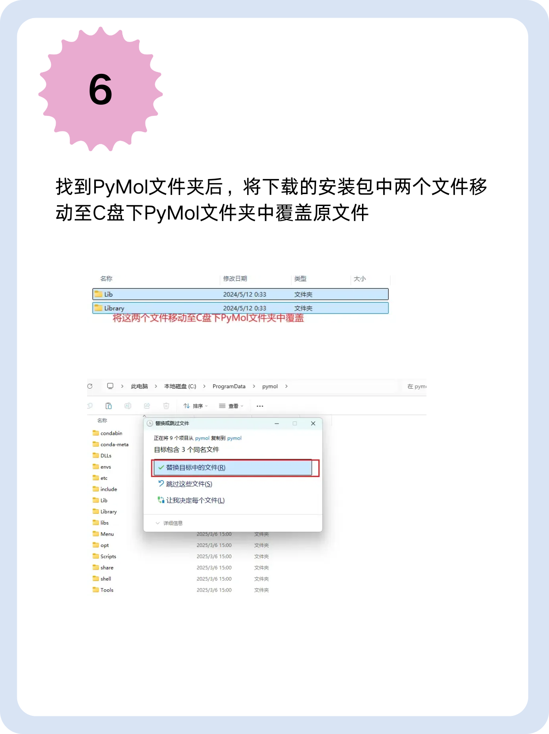549x734 pixels.
Task: Open the 查看 view dropdown
Action: tap(231, 406)
